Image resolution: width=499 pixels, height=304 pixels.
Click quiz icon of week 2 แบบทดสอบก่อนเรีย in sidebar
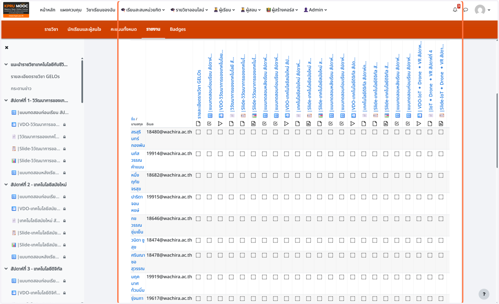14,197
